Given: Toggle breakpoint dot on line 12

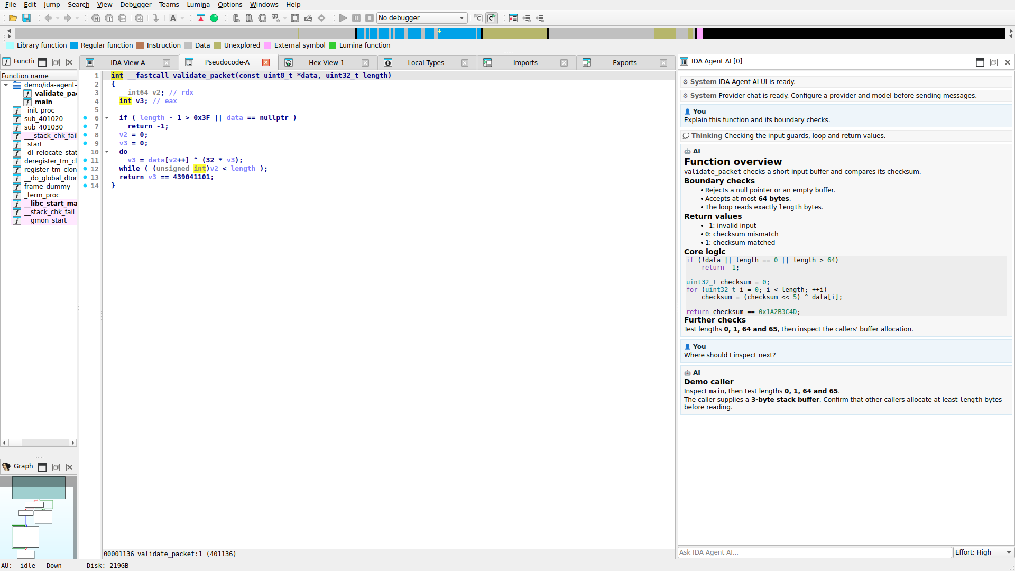Looking at the screenshot, I should pos(85,169).
